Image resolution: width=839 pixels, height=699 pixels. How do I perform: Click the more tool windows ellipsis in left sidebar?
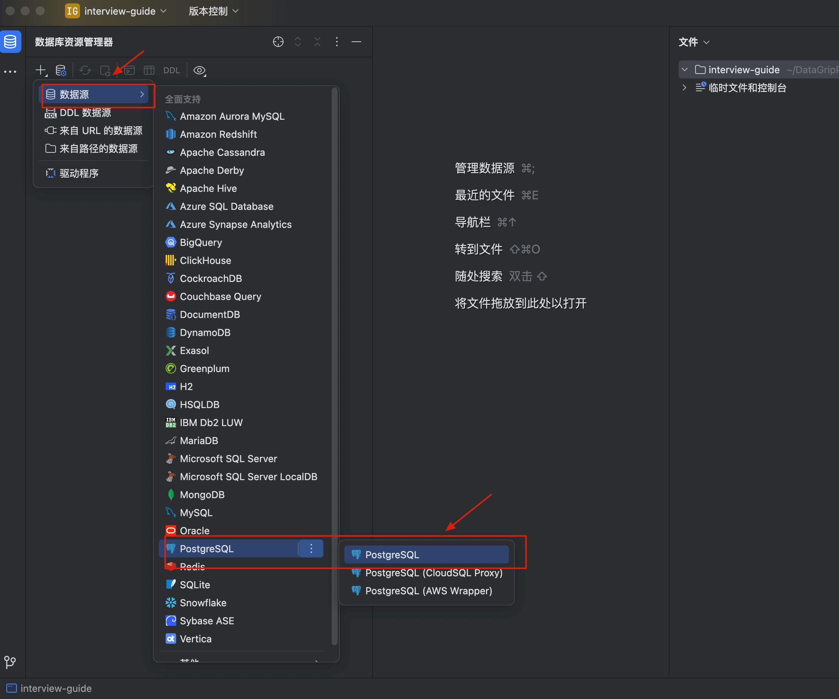pos(11,72)
